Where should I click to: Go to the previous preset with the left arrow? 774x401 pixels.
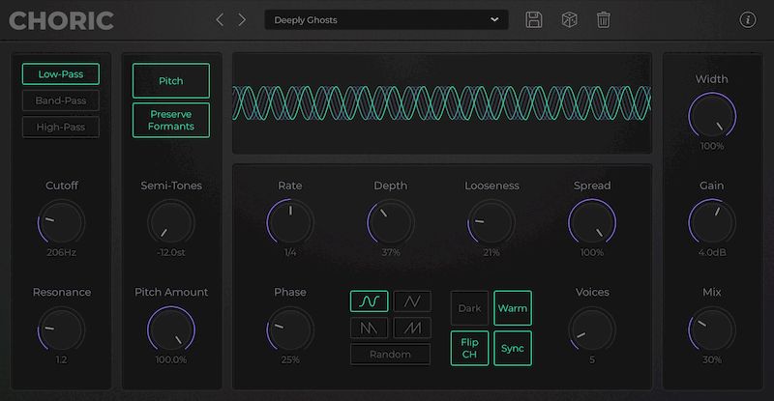pos(220,19)
